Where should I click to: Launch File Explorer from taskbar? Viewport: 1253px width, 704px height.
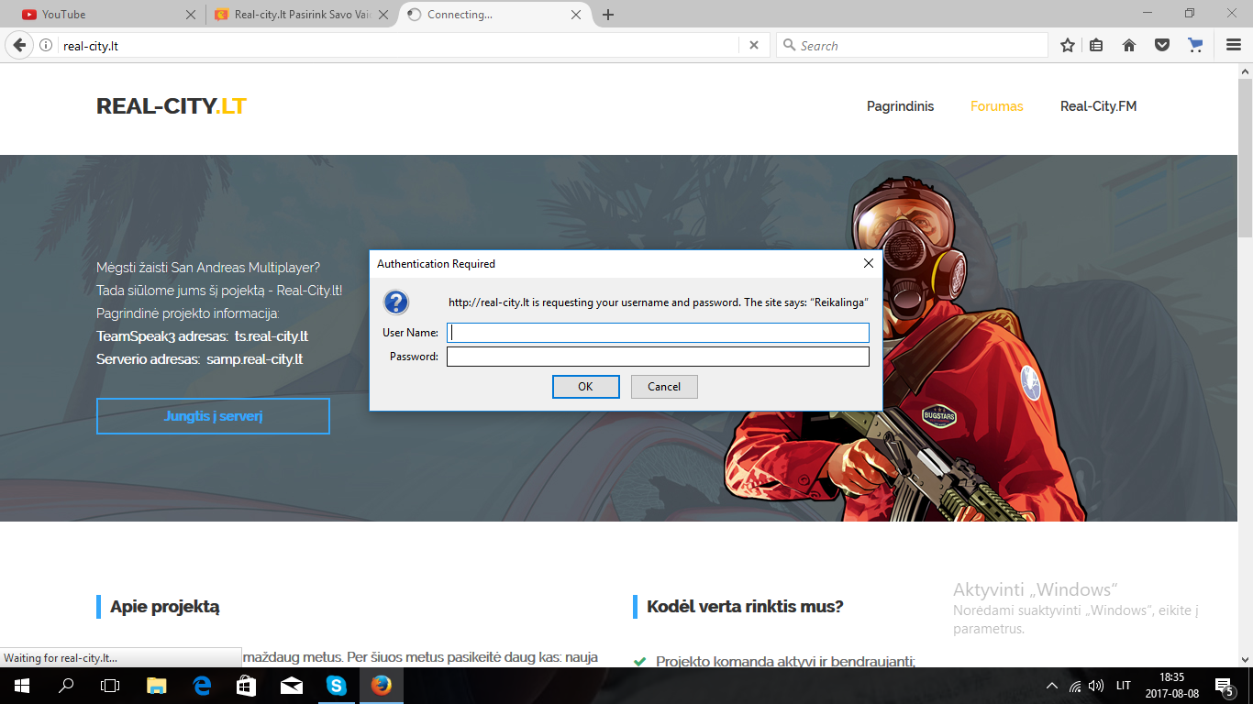coord(157,686)
